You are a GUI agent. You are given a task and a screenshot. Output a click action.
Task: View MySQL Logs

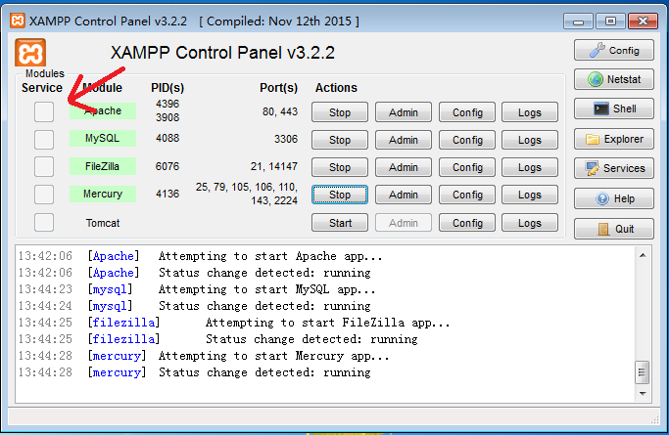click(x=530, y=140)
